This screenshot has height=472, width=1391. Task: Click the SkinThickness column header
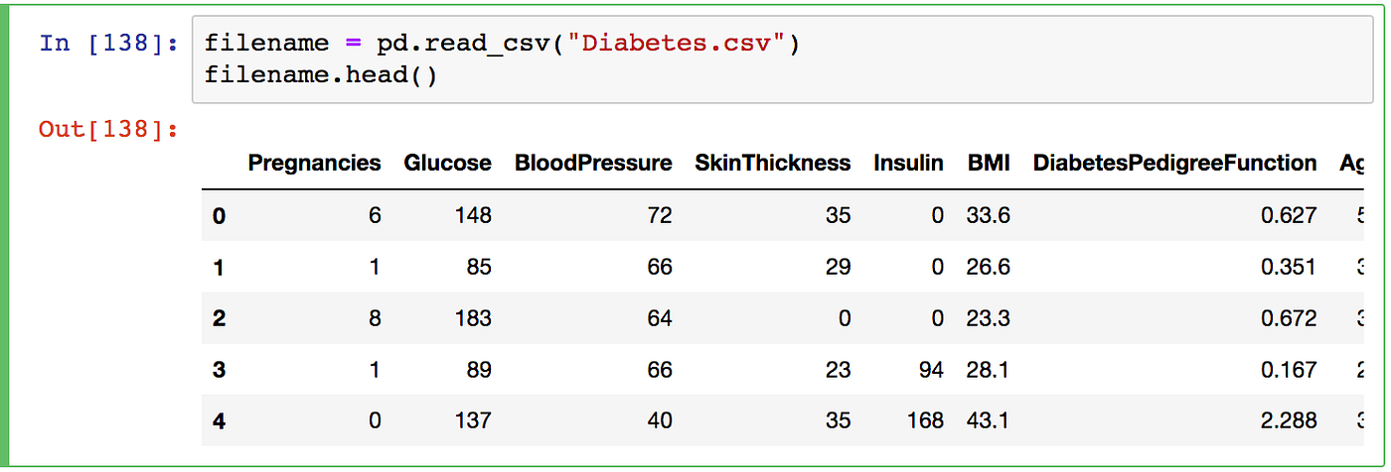pos(773,164)
